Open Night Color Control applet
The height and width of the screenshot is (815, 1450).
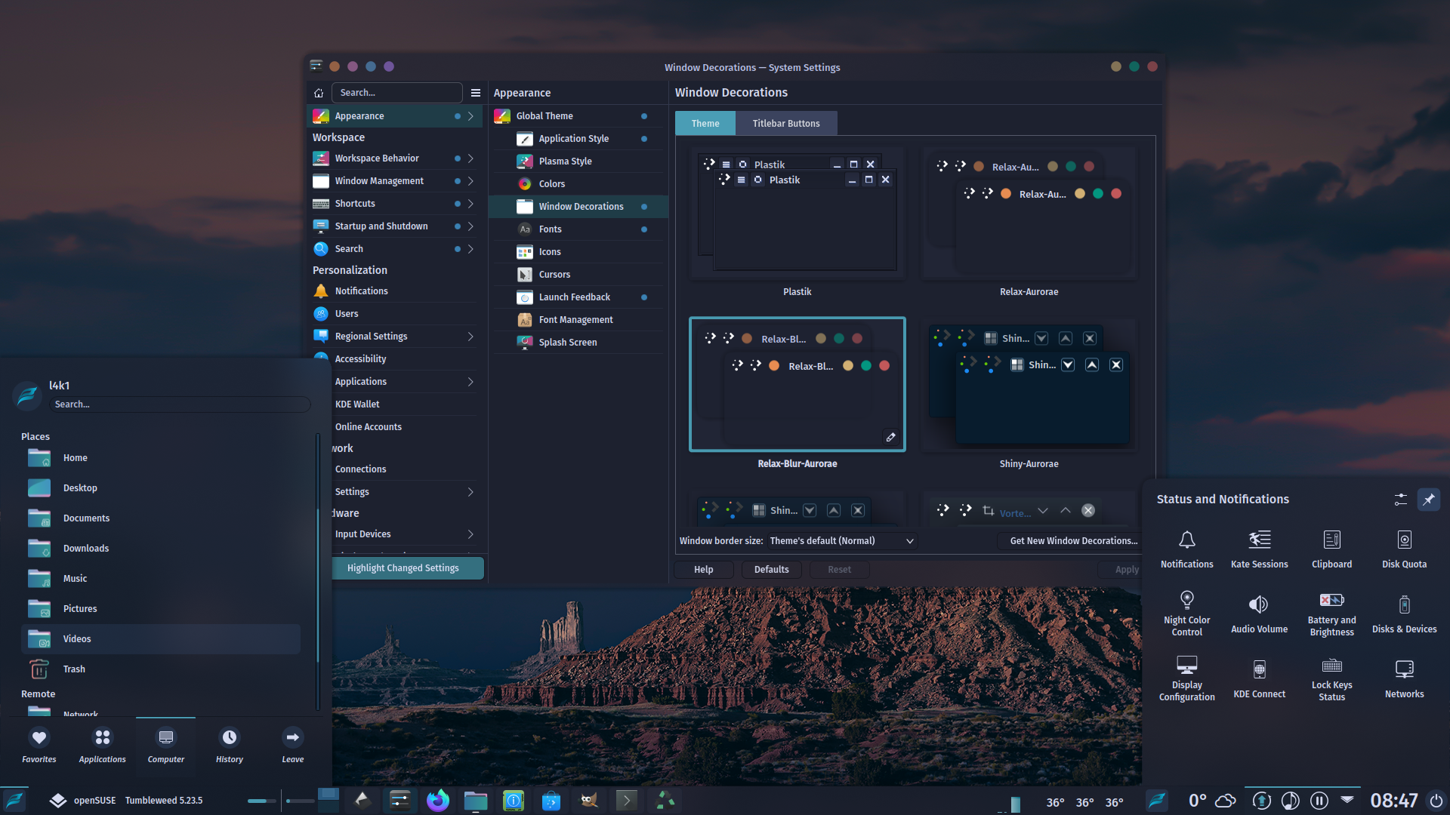[1186, 614]
